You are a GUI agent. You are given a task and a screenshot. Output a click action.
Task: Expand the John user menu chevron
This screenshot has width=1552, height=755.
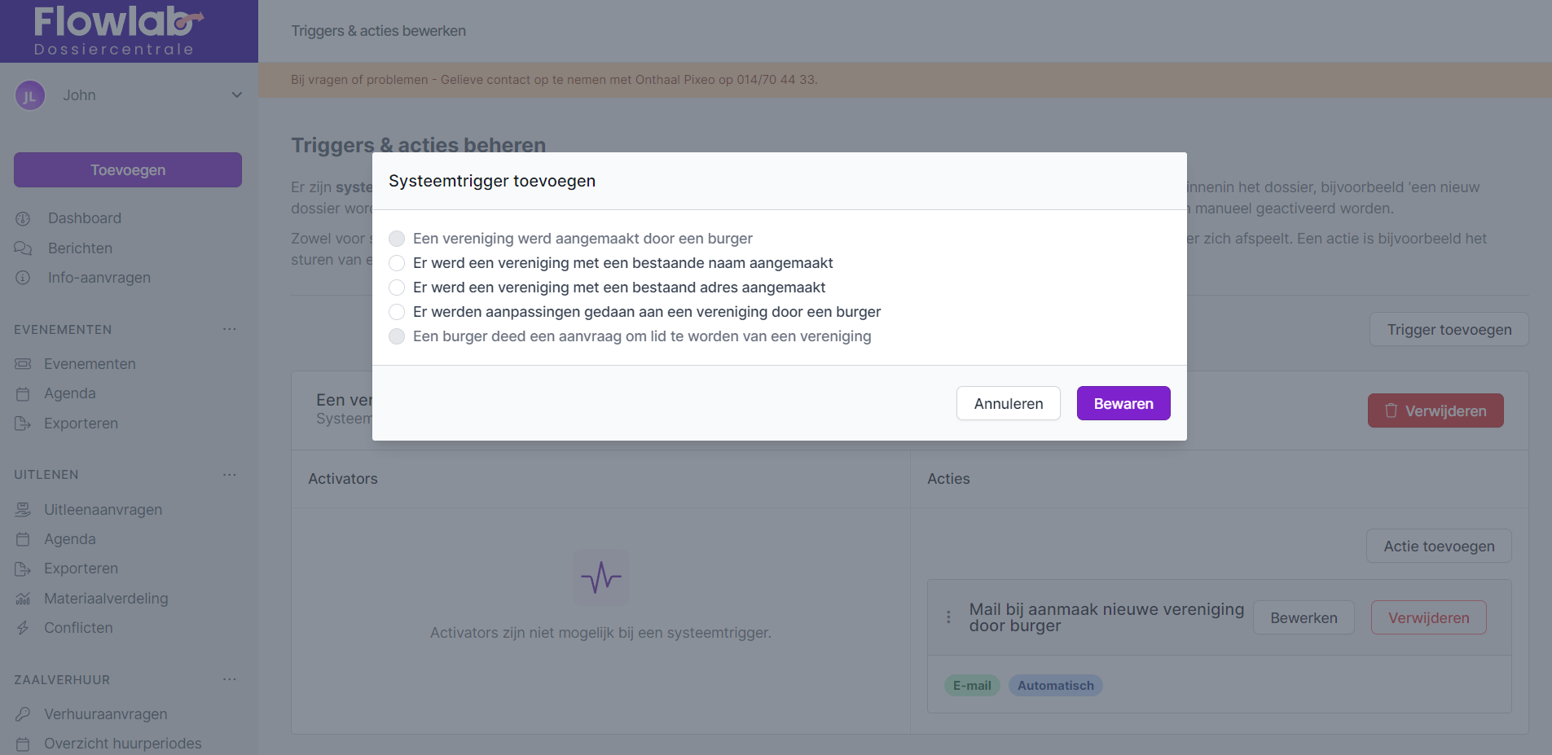pos(236,95)
